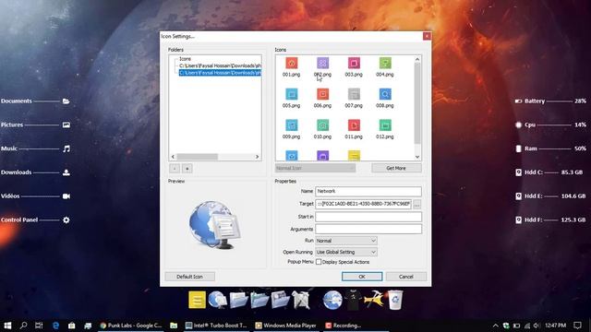This screenshot has width=591, height=332.
Task: Click the volume speaker tray icon
Action: [537, 326]
